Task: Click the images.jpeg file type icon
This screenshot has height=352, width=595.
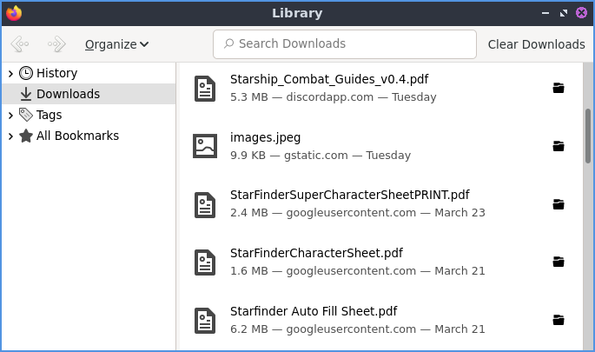Action: pos(205,146)
